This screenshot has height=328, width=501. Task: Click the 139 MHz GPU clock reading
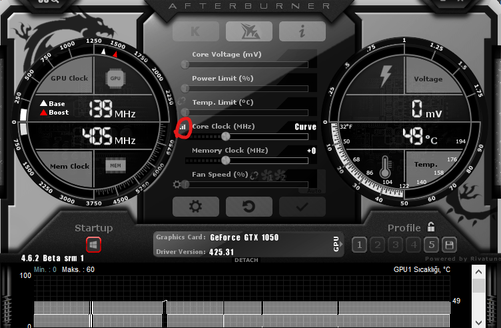pos(112,109)
